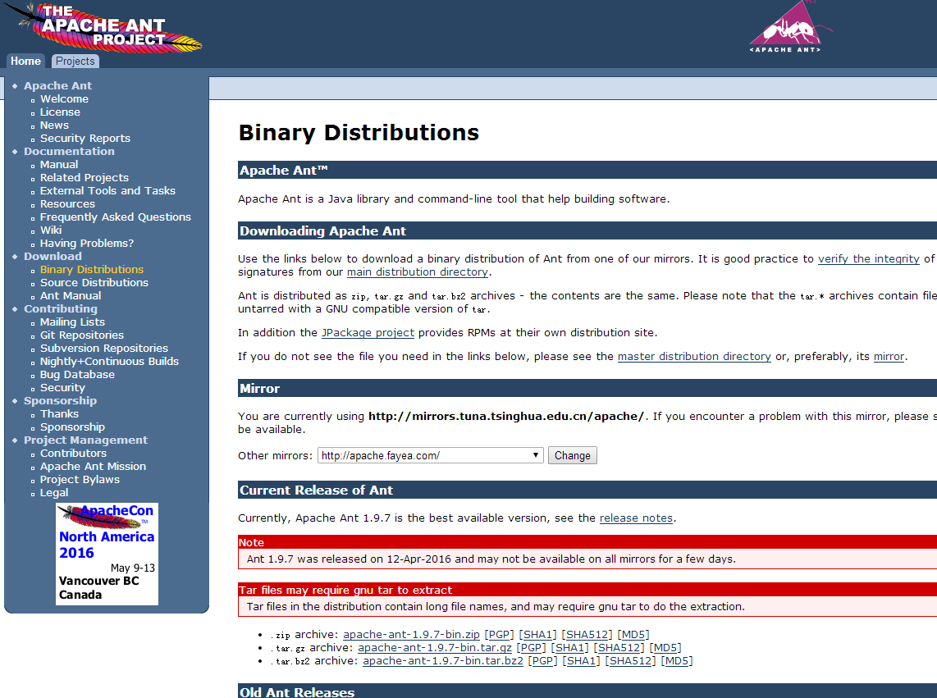937x698 pixels.
Task: Open the Wiki sidebar link
Action: click(x=51, y=230)
